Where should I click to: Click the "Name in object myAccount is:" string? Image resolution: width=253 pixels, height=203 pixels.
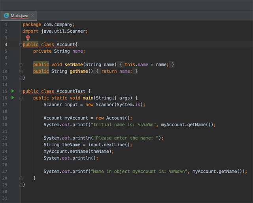[139, 172]
